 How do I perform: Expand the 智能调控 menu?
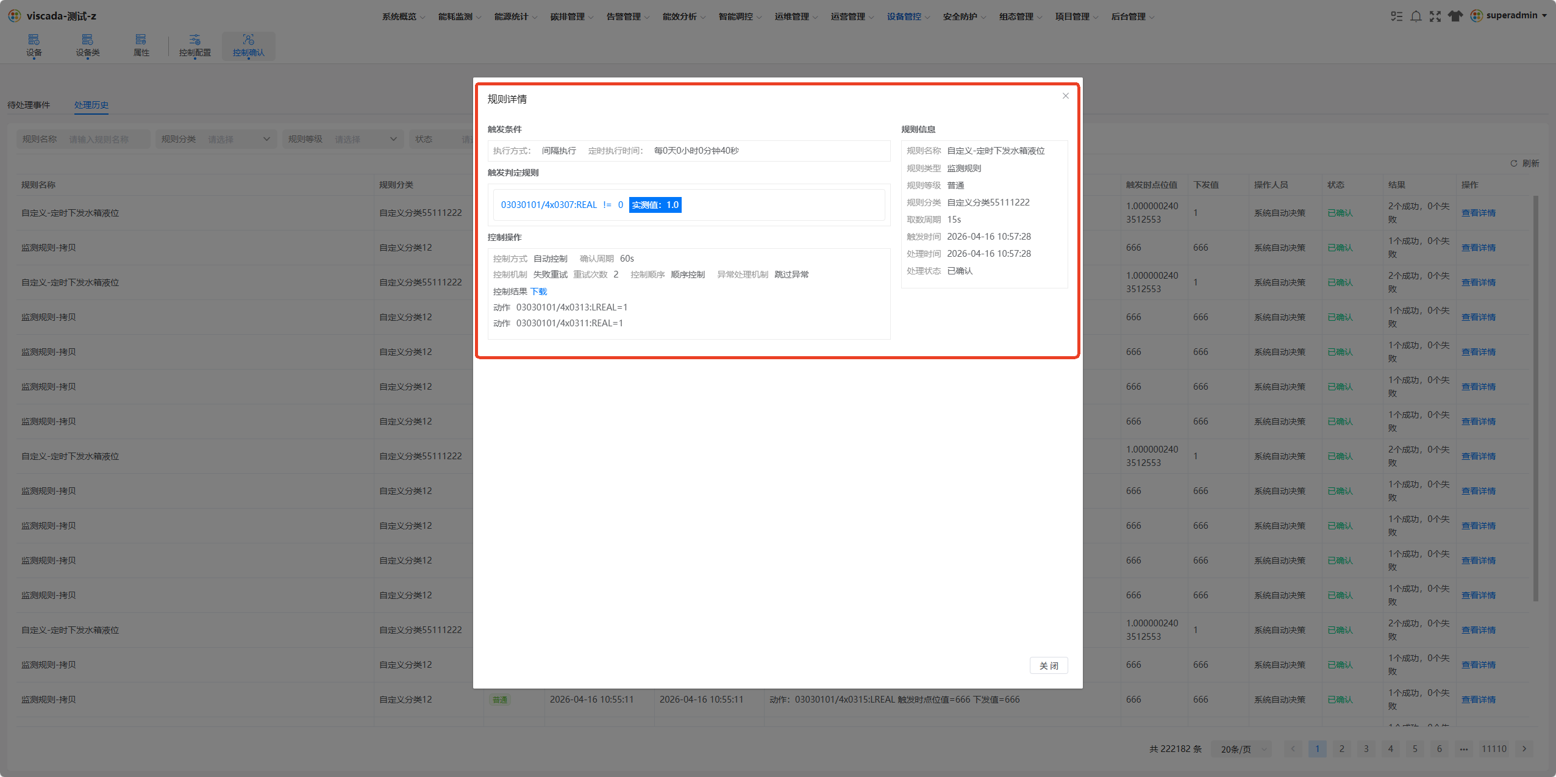740,16
